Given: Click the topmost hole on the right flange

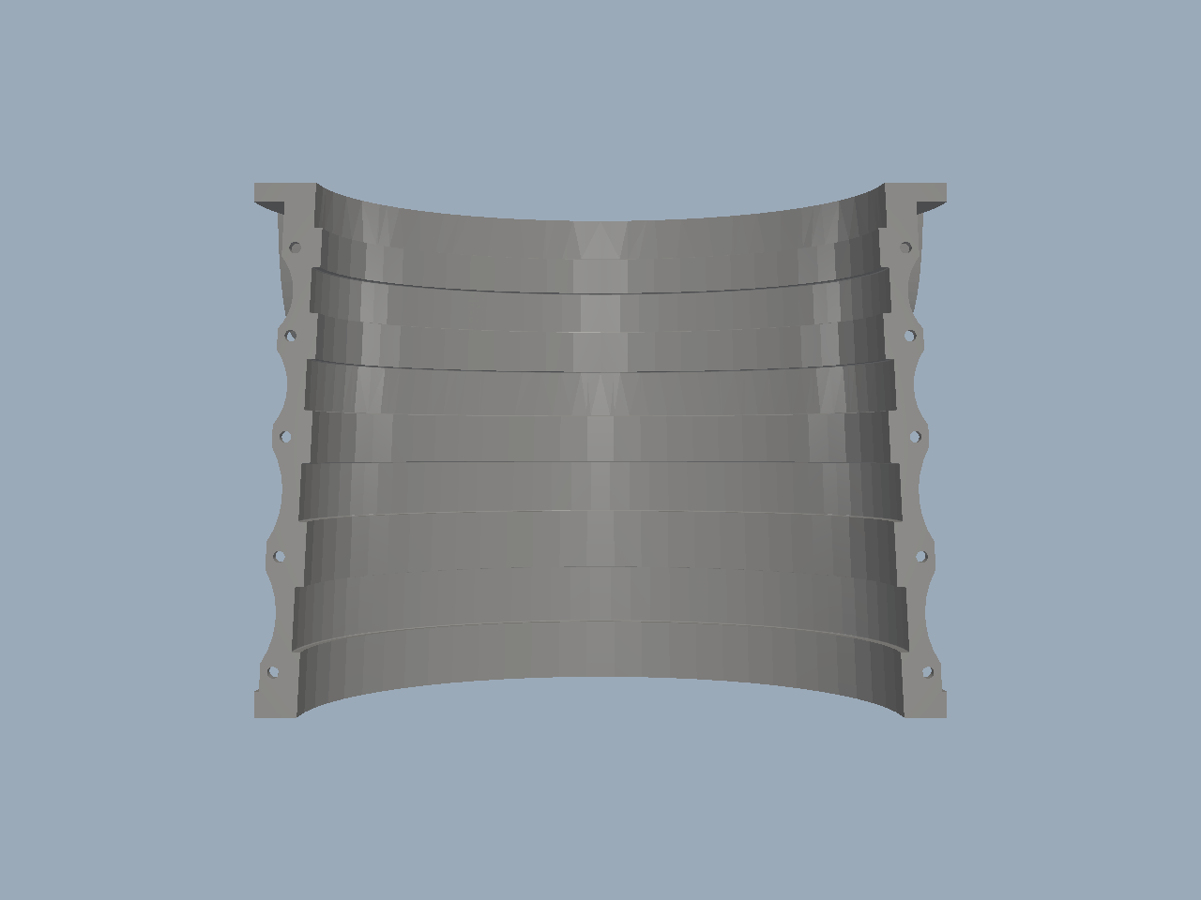Looking at the screenshot, I should click(x=905, y=247).
